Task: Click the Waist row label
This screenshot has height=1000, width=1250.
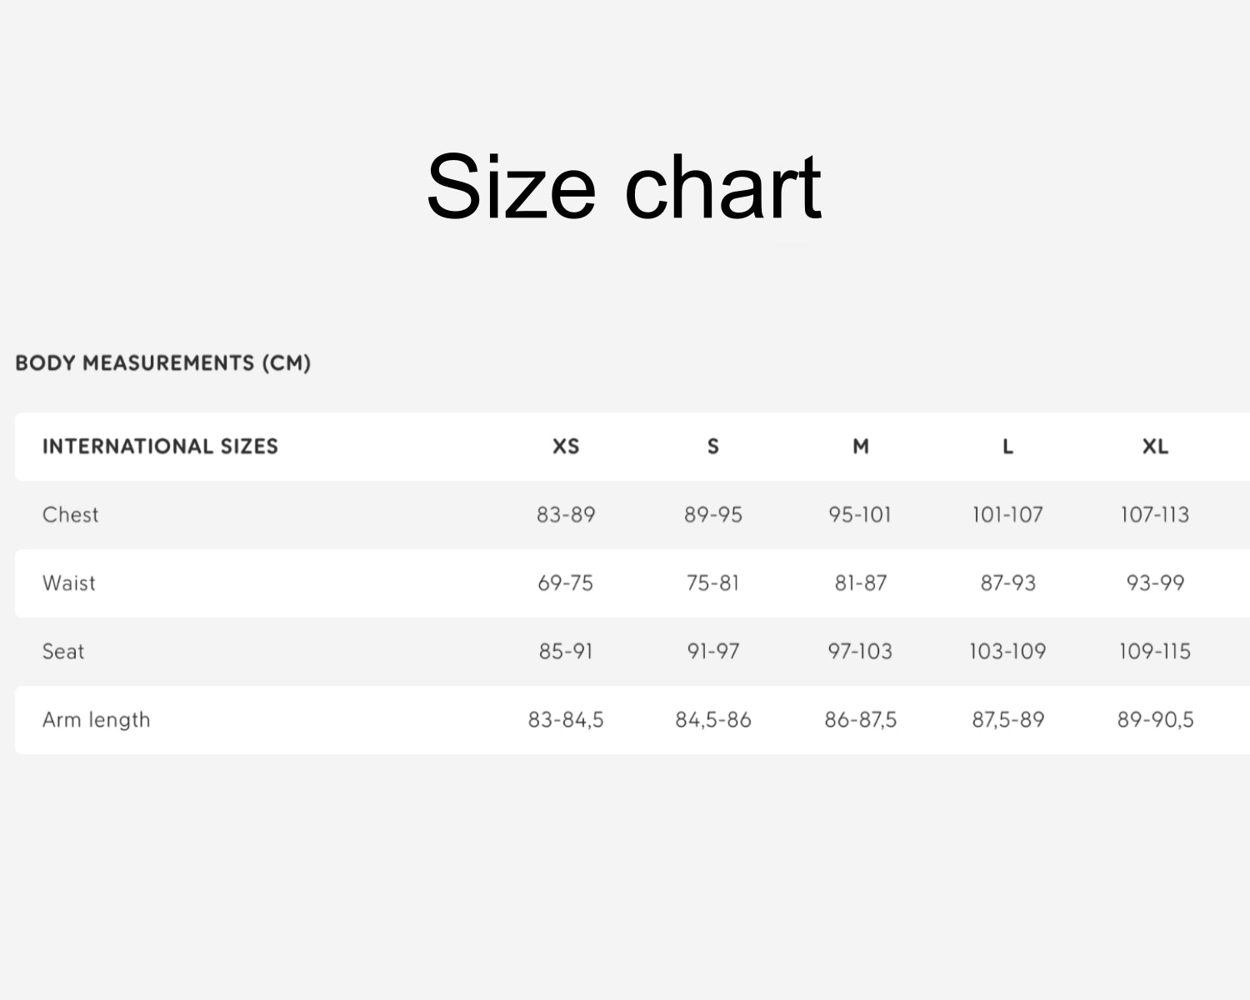Action: 69,583
